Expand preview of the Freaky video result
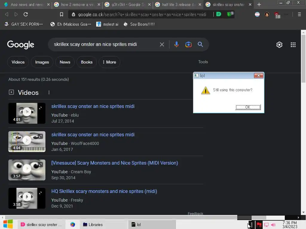The width and height of the screenshot is (306, 229). pos(40,193)
